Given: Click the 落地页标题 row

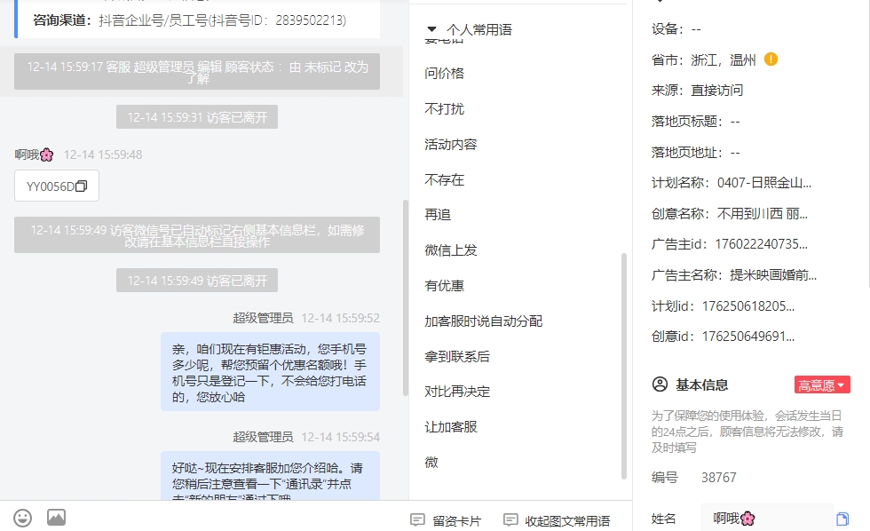Looking at the screenshot, I should click(696, 122).
